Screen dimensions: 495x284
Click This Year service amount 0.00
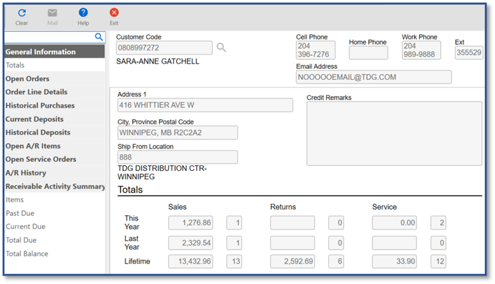point(394,223)
